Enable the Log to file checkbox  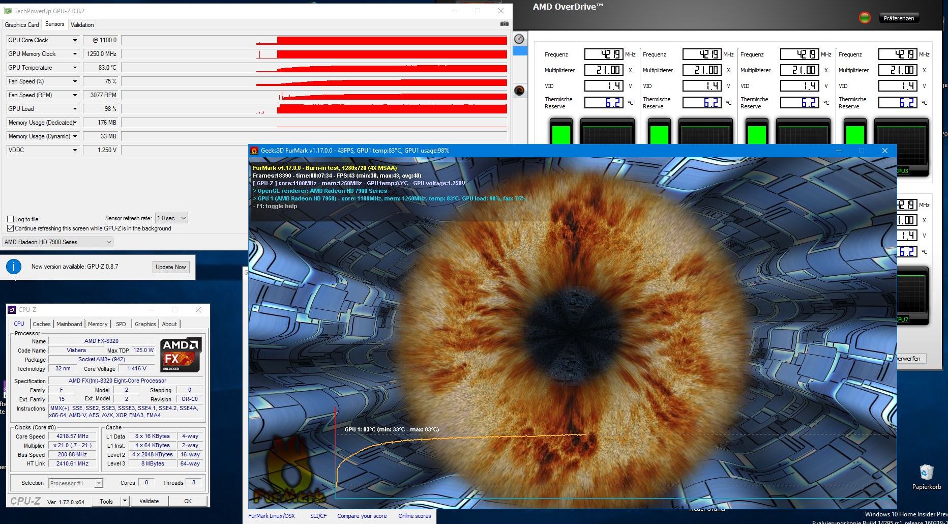[x=11, y=219]
